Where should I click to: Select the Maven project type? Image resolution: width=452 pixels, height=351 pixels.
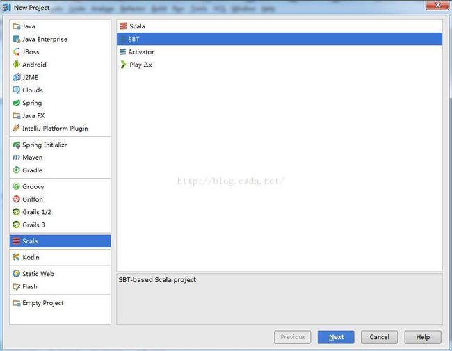pyautogui.click(x=60, y=157)
